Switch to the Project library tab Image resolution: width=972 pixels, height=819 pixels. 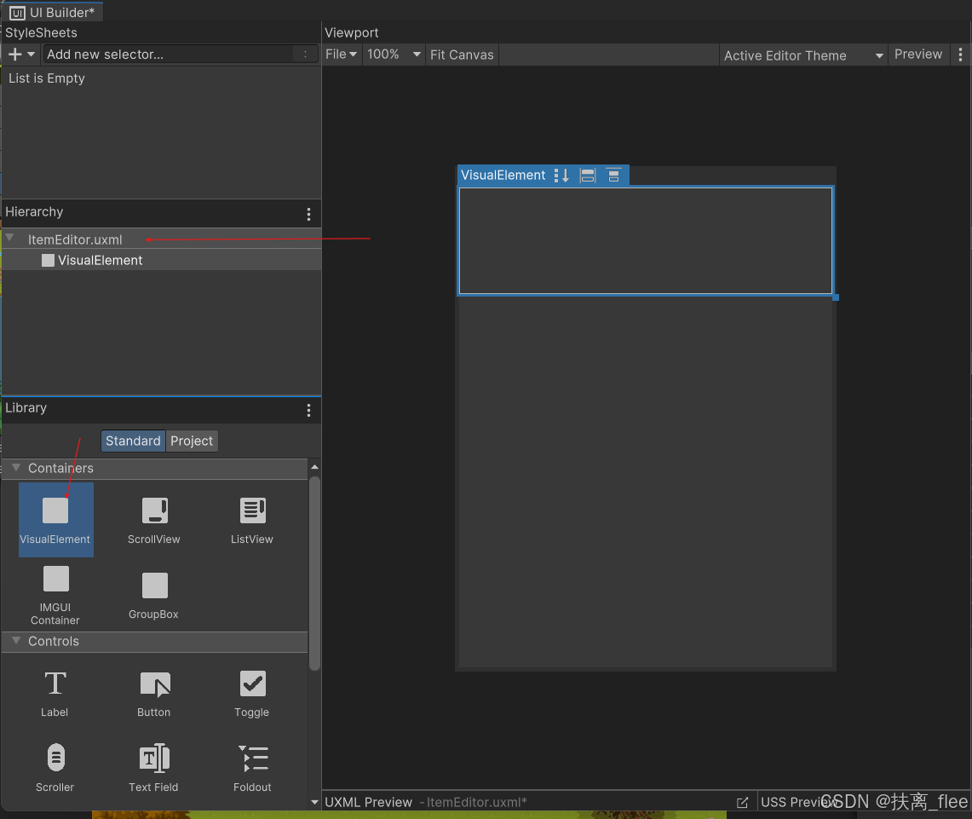[192, 441]
